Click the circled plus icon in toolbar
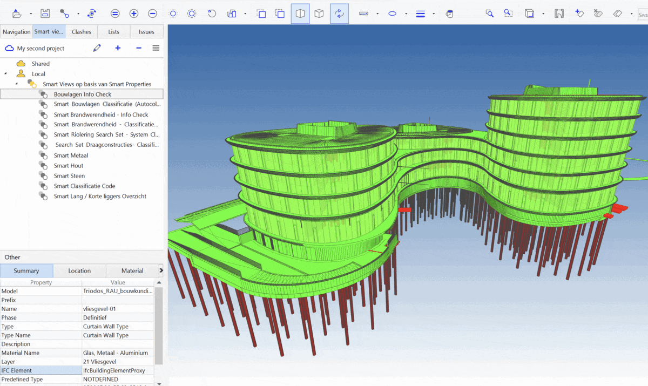 134,13
